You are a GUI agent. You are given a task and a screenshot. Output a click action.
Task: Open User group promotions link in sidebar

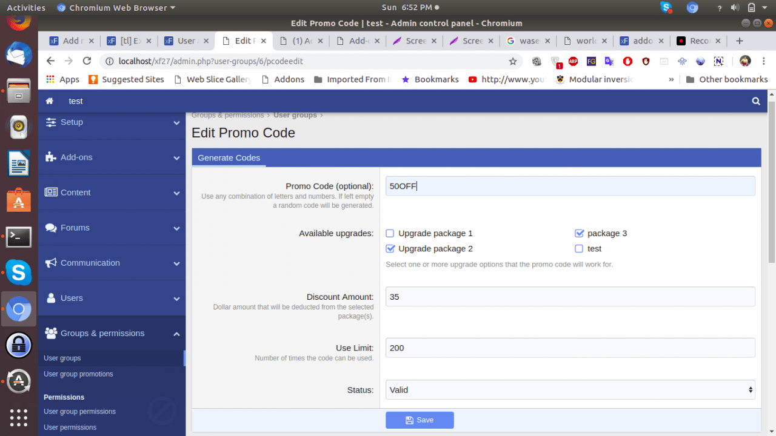78,374
